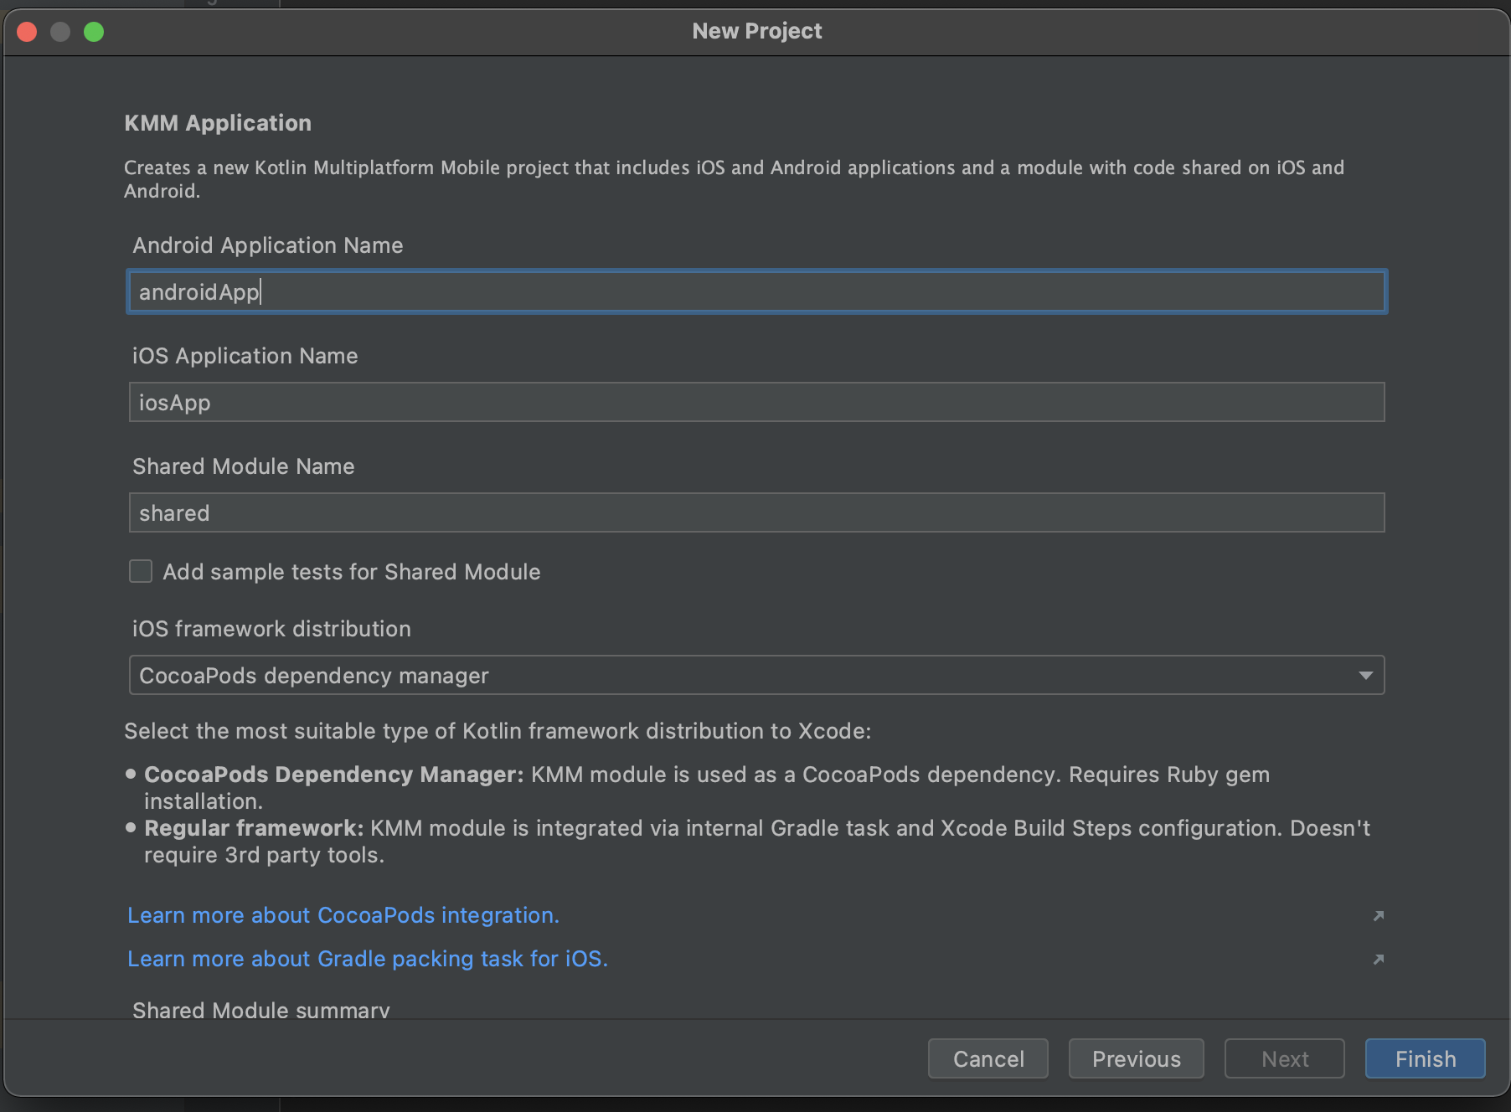This screenshot has height=1112, width=1511.
Task: Click the gray minimize window button
Action: 60,32
